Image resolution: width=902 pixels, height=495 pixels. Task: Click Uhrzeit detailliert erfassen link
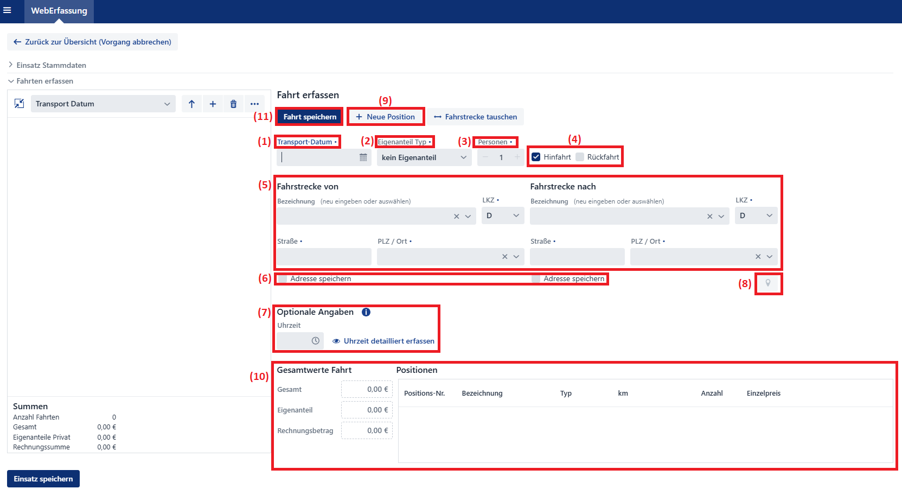(388, 341)
